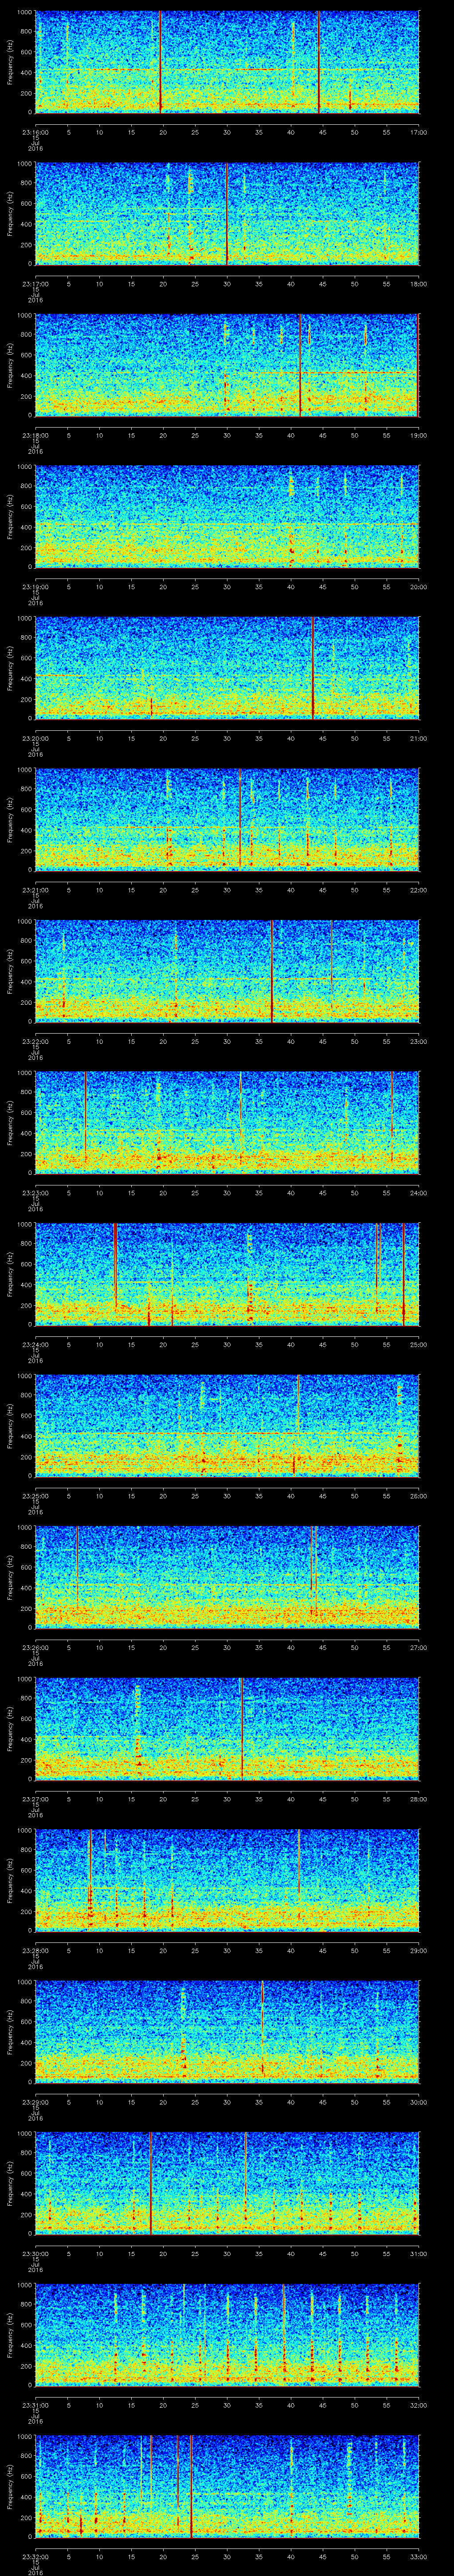Click the 28:00 end time label

click(x=418, y=1799)
